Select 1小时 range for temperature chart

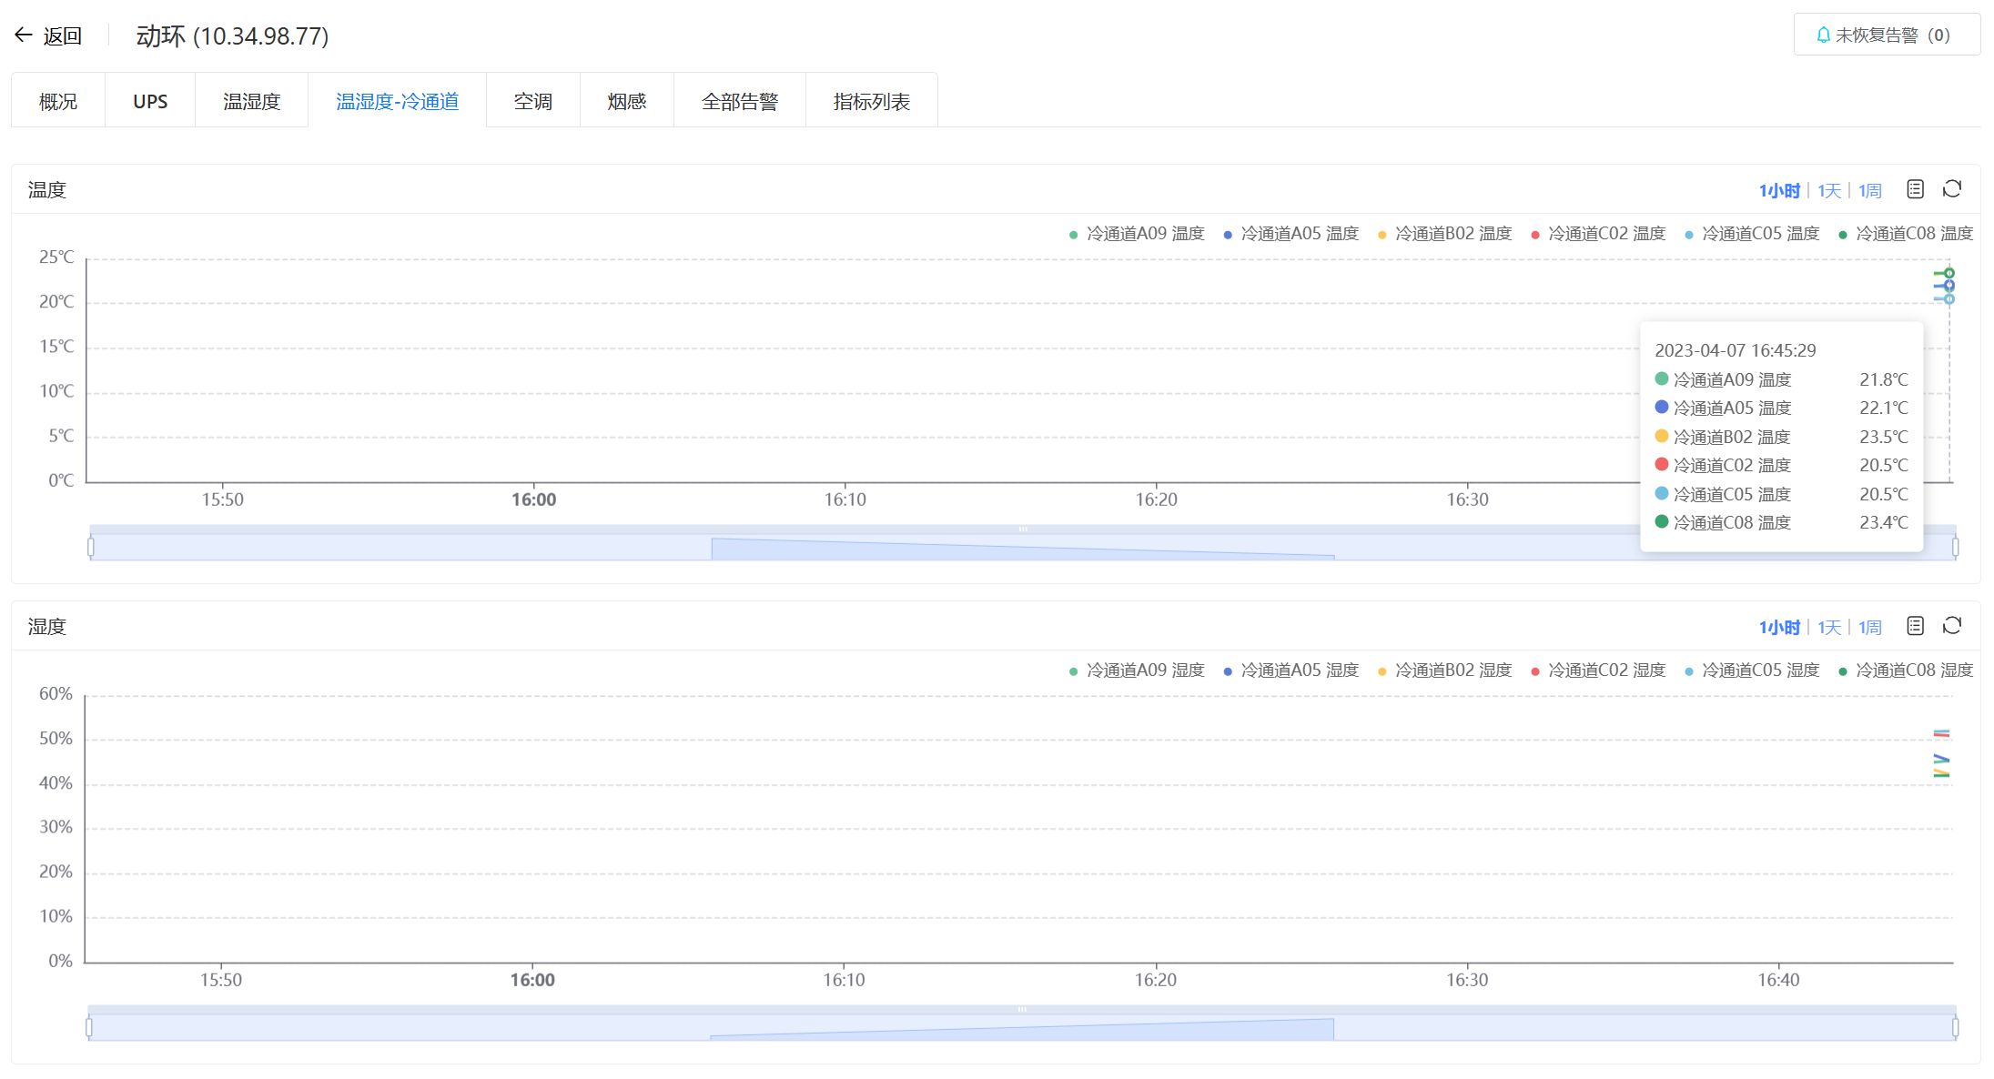[x=1779, y=190]
